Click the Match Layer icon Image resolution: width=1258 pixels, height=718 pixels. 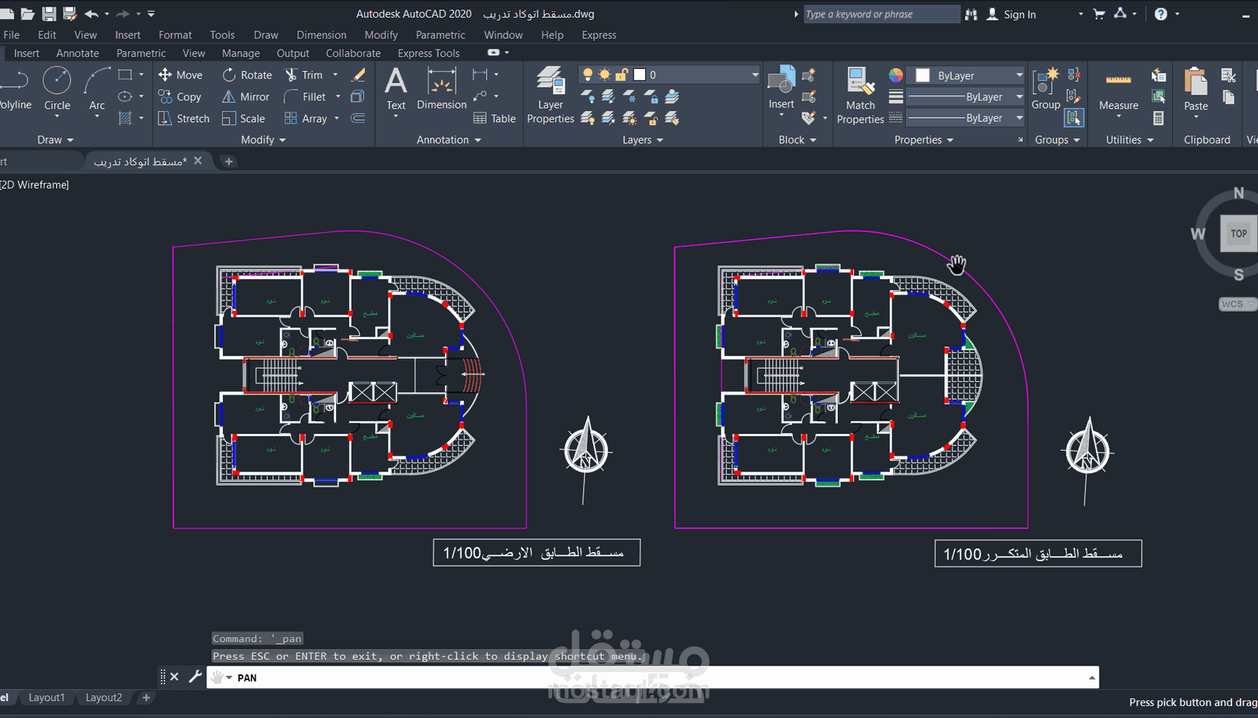coord(673,118)
